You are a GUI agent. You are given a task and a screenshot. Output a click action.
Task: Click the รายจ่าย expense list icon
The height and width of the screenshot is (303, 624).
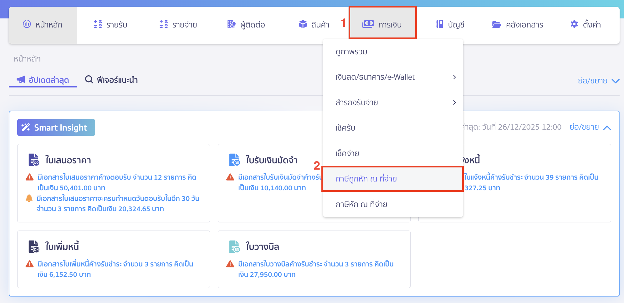tap(164, 24)
